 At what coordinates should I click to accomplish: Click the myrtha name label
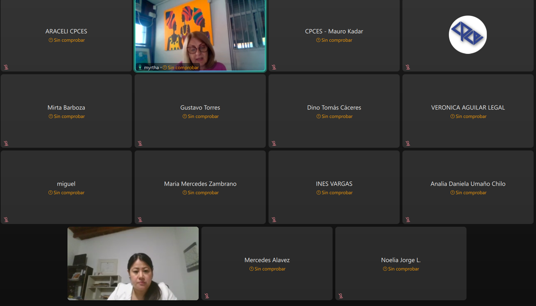(x=151, y=68)
